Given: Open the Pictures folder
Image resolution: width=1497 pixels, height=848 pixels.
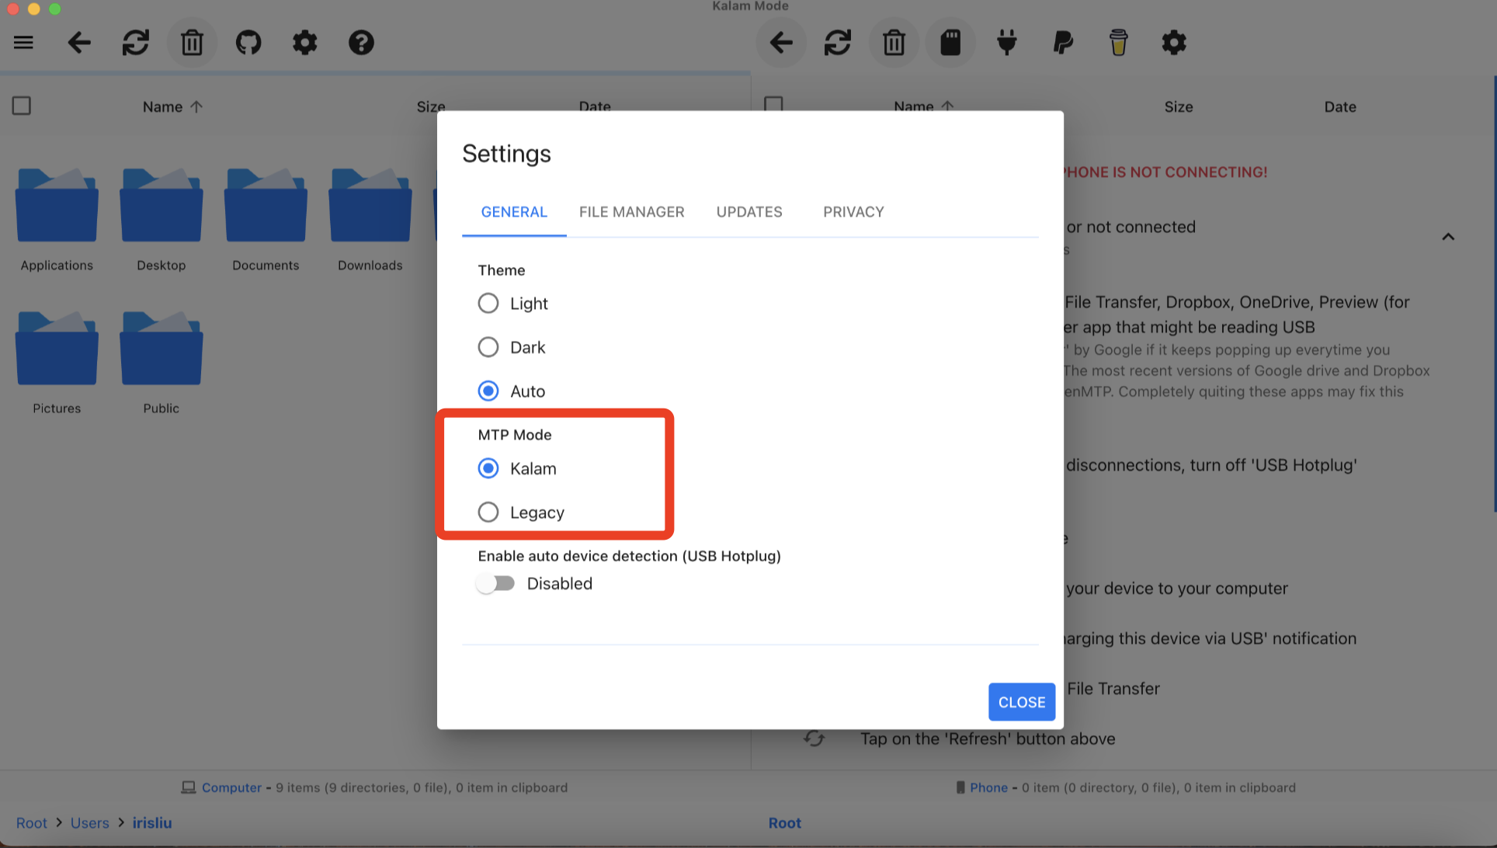Looking at the screenshot, I should click(x=57, y=362).
